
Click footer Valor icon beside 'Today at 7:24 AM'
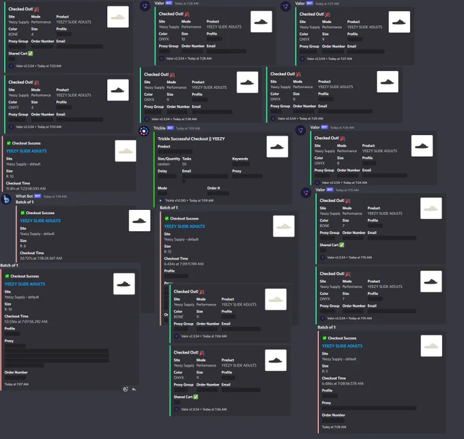pos(317,183)
